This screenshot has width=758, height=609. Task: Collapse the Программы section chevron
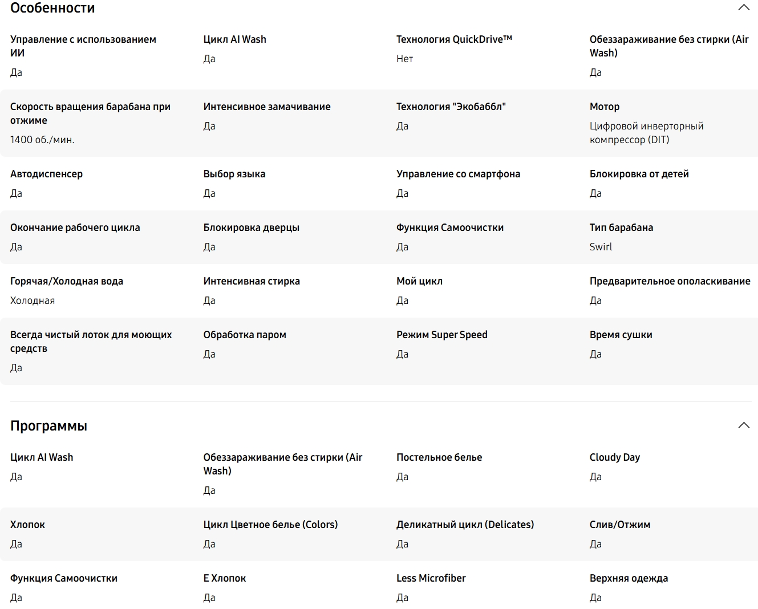coord(743,425)
